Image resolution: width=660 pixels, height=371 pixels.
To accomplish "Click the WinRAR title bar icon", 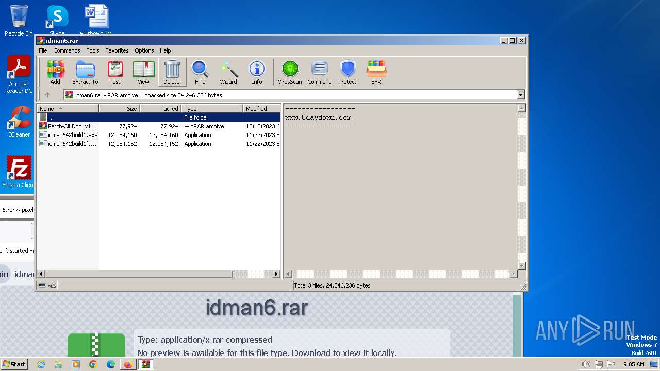I will 41,41.
